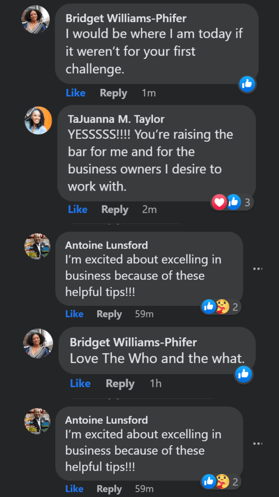This screenshot has width=279, height=497.
Task: Toggle Like on Bridget's "first challenge" comment
Action: pyautogui.click(x=75, y=93)
